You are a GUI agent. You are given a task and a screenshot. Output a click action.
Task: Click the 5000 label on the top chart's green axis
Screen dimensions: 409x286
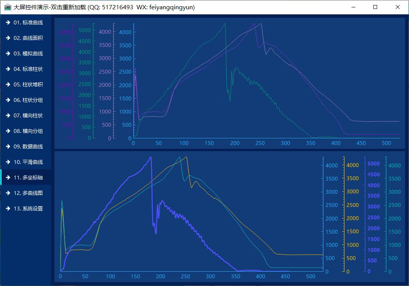click(84, 30)
